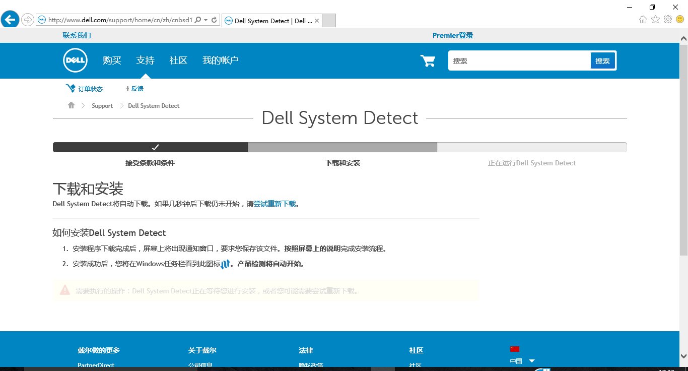Image resolution: width=688 pixels, height=371 pixels.
Task: Click inside the 搜索 search input field
Action: [519, 60]
